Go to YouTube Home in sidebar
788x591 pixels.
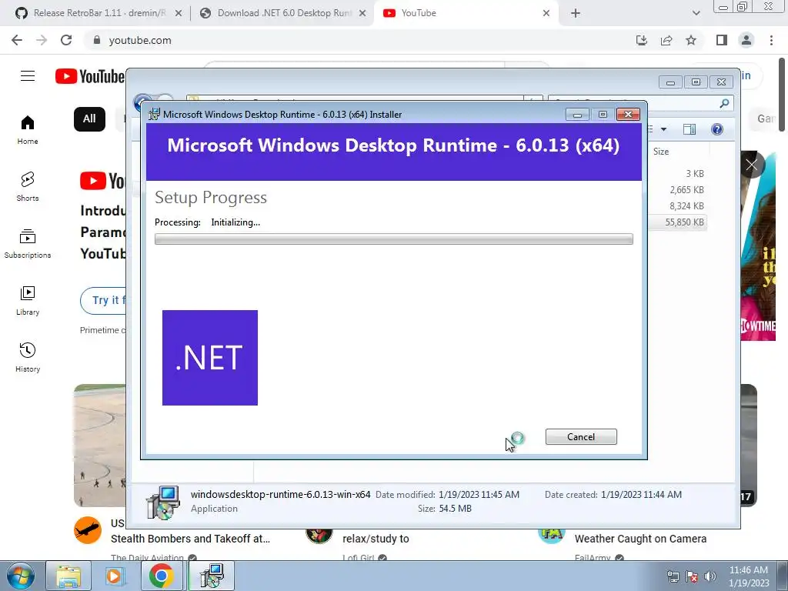click(28, 129)
